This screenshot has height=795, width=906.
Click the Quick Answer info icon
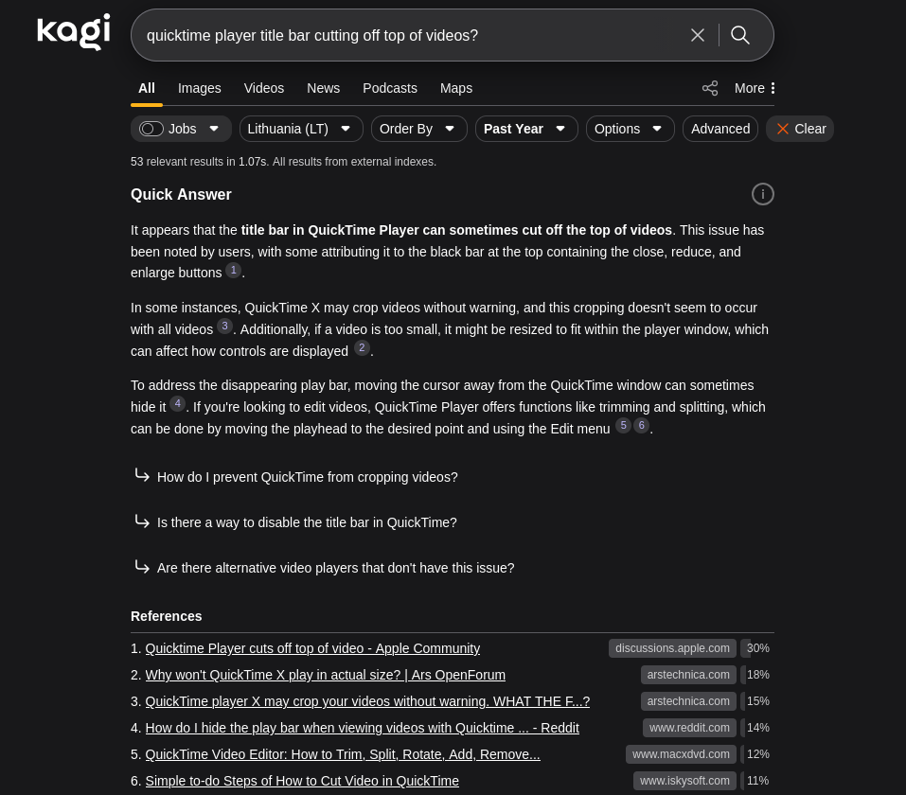click(x=763, y=194)
